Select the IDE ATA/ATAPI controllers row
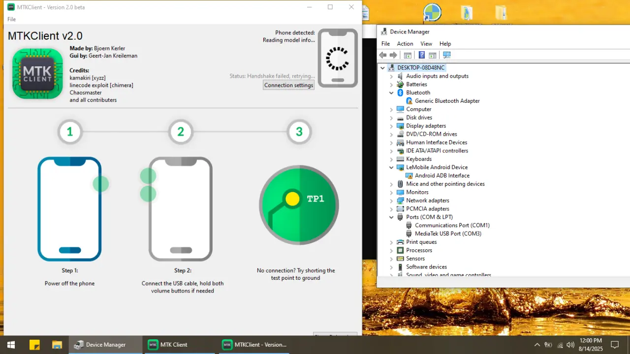This screenshot has width=630, height=354. point(437,151)
